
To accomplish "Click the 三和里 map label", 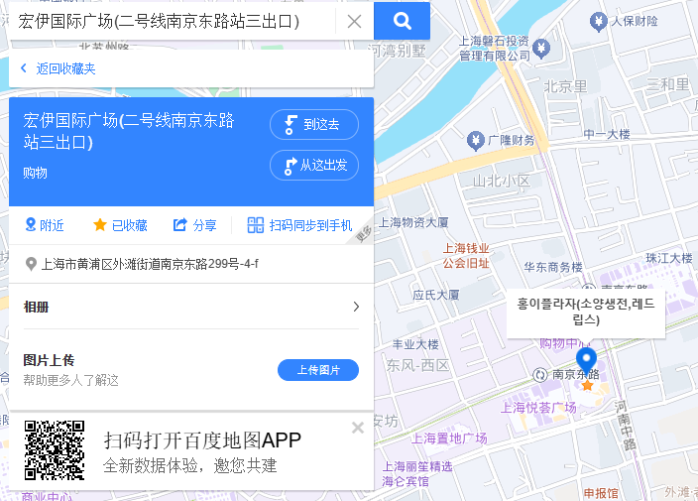I will 667,84.
